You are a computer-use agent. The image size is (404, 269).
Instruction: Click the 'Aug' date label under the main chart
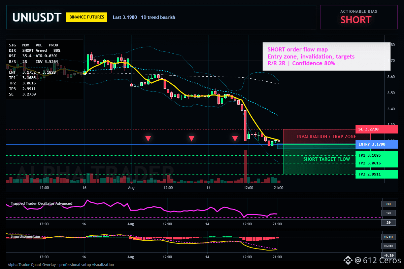[131, 188]
